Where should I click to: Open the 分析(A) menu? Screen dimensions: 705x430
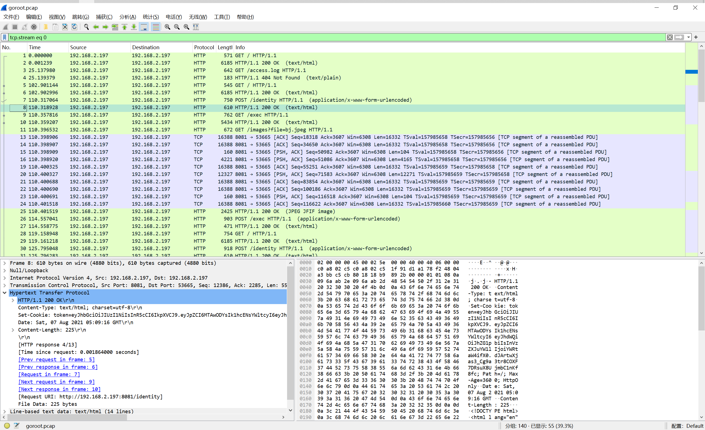click(127, 17)
